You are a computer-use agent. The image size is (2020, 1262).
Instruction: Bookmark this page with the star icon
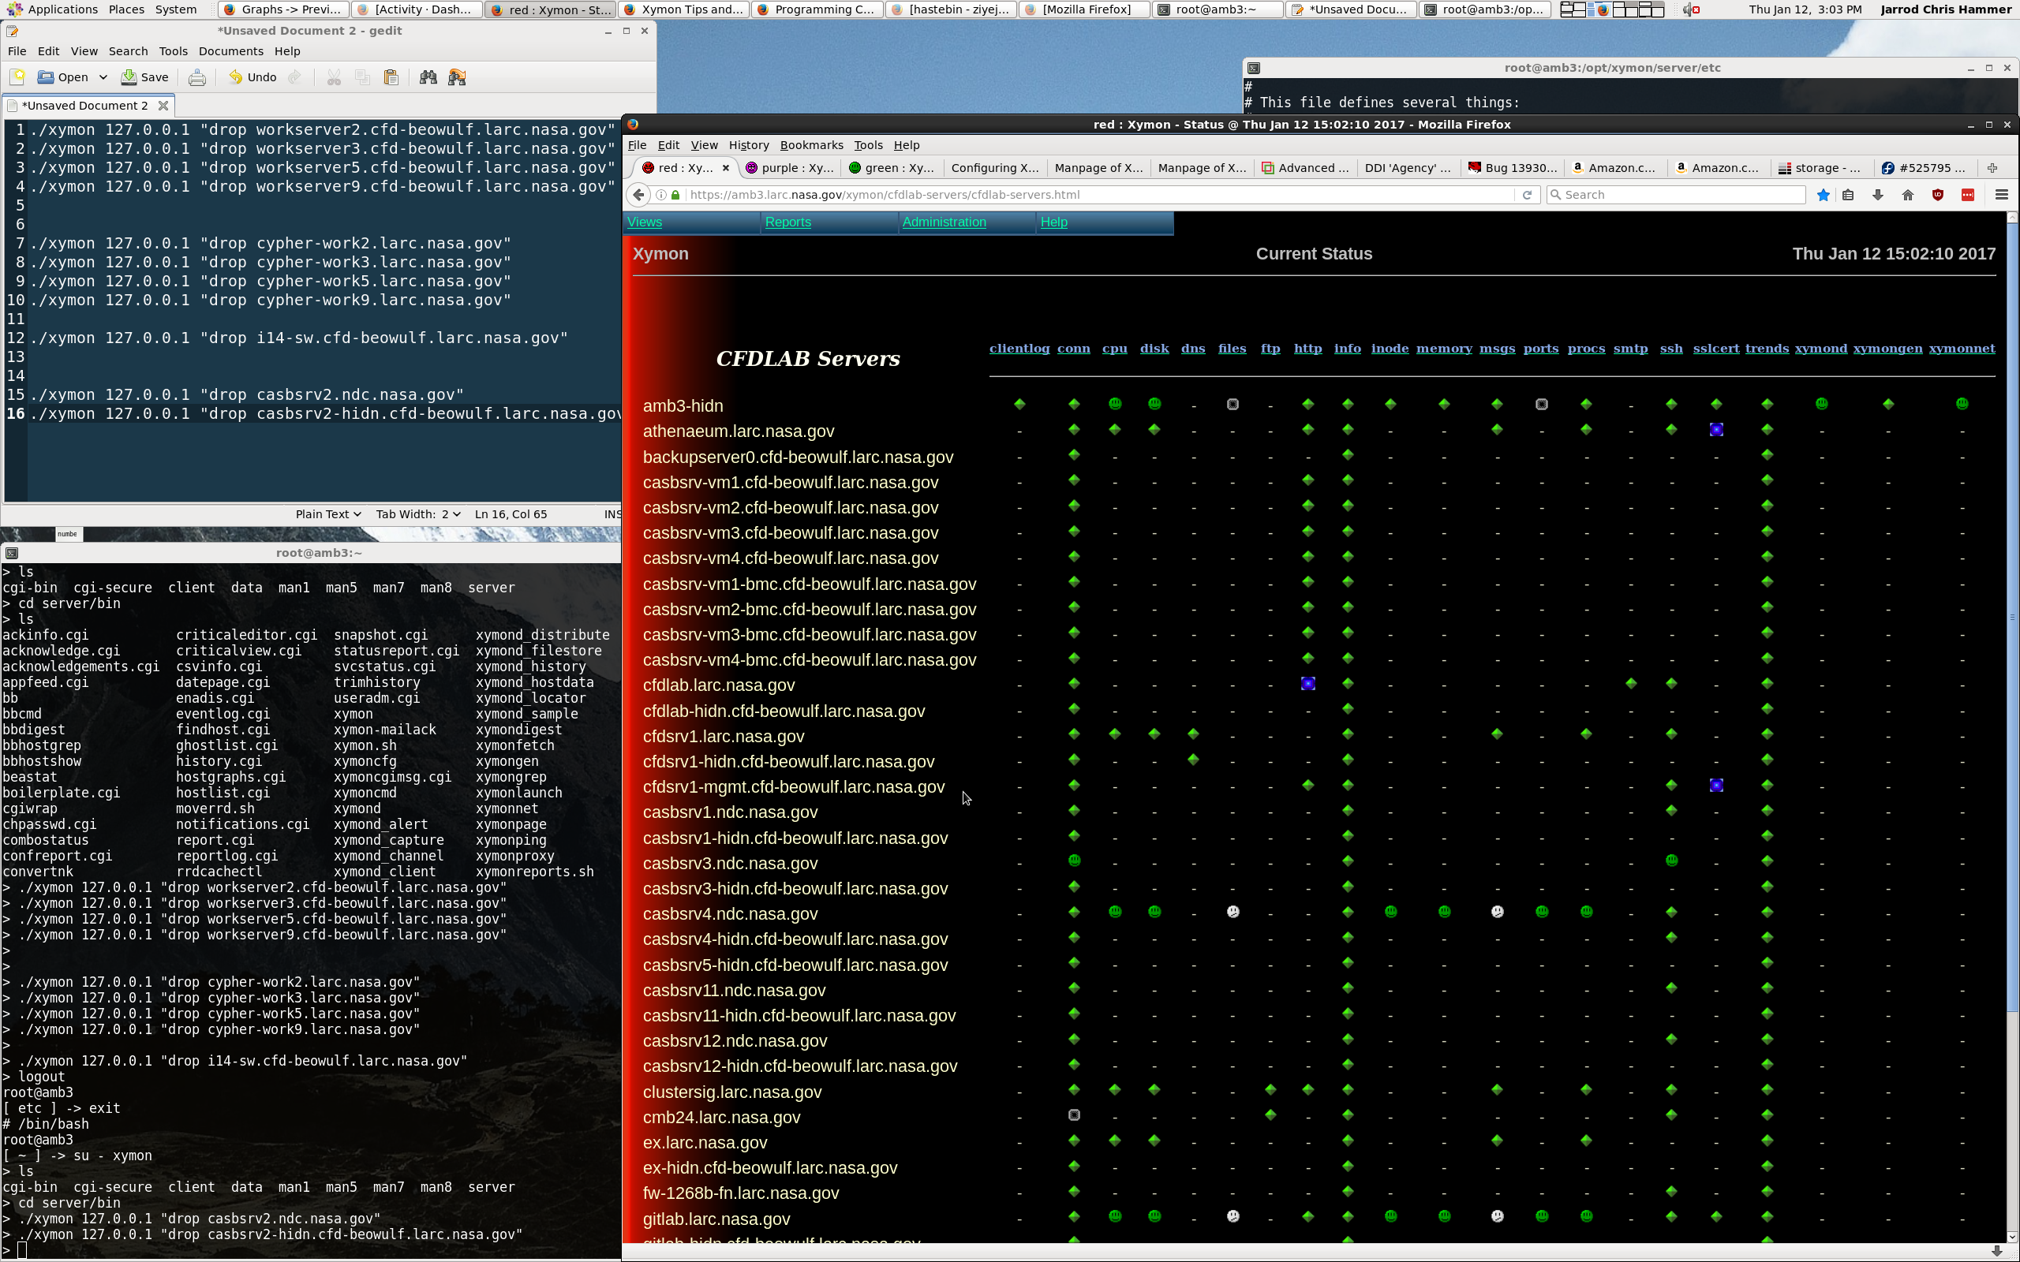[1823, 196]
